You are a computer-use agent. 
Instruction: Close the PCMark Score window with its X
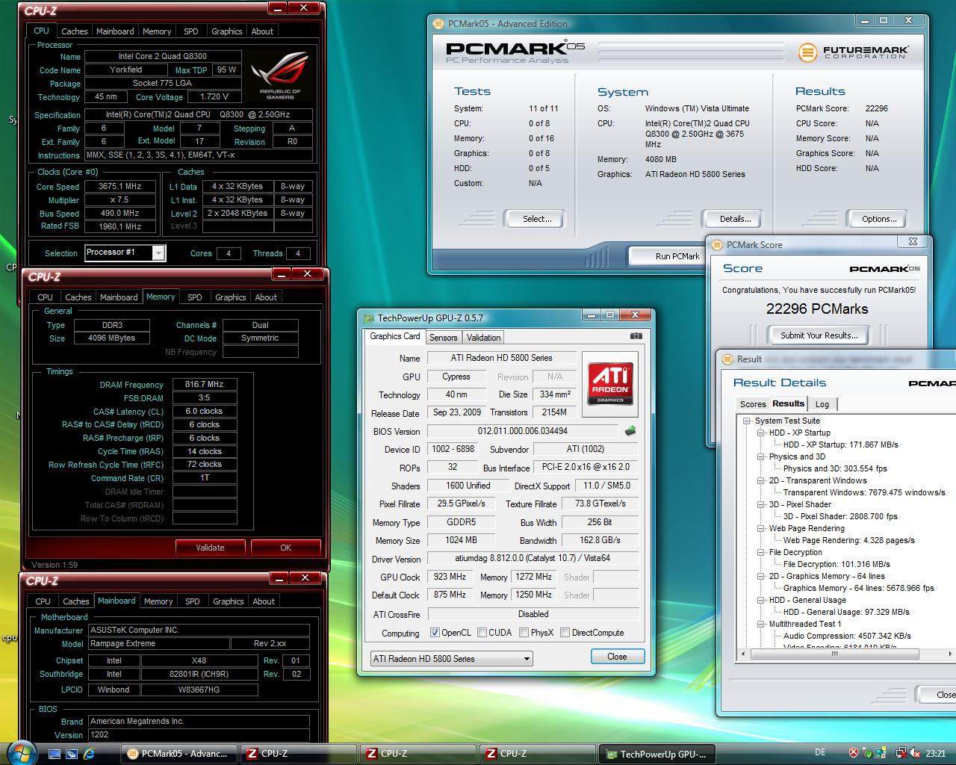tap(913, 241)
